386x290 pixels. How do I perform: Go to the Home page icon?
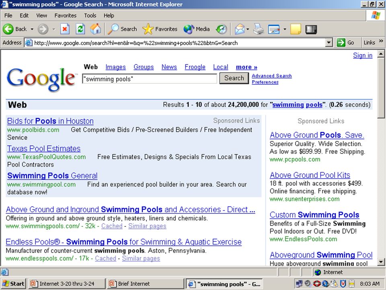(x=96, y=29)
